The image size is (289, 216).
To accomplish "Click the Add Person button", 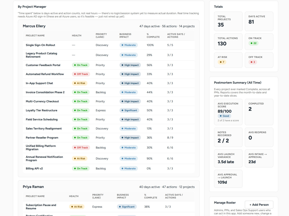I will 259,204.
